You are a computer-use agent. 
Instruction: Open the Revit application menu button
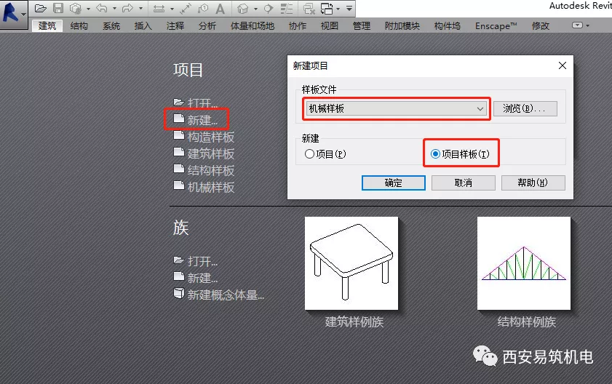[13, 13]
